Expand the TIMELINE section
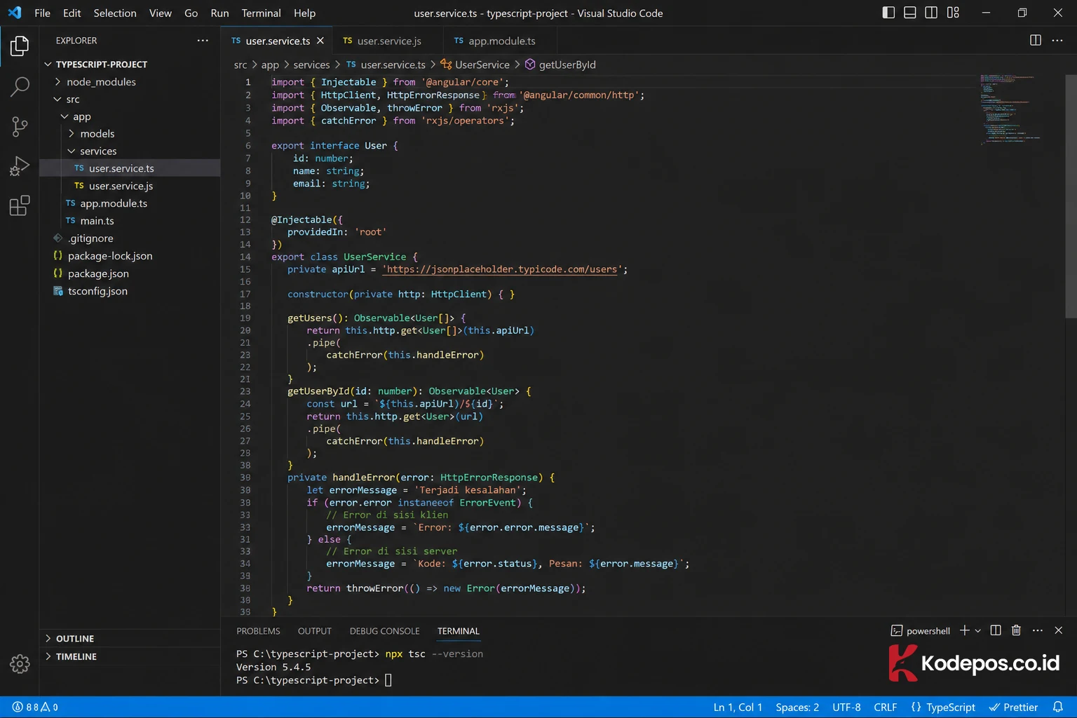 [130, 656]
